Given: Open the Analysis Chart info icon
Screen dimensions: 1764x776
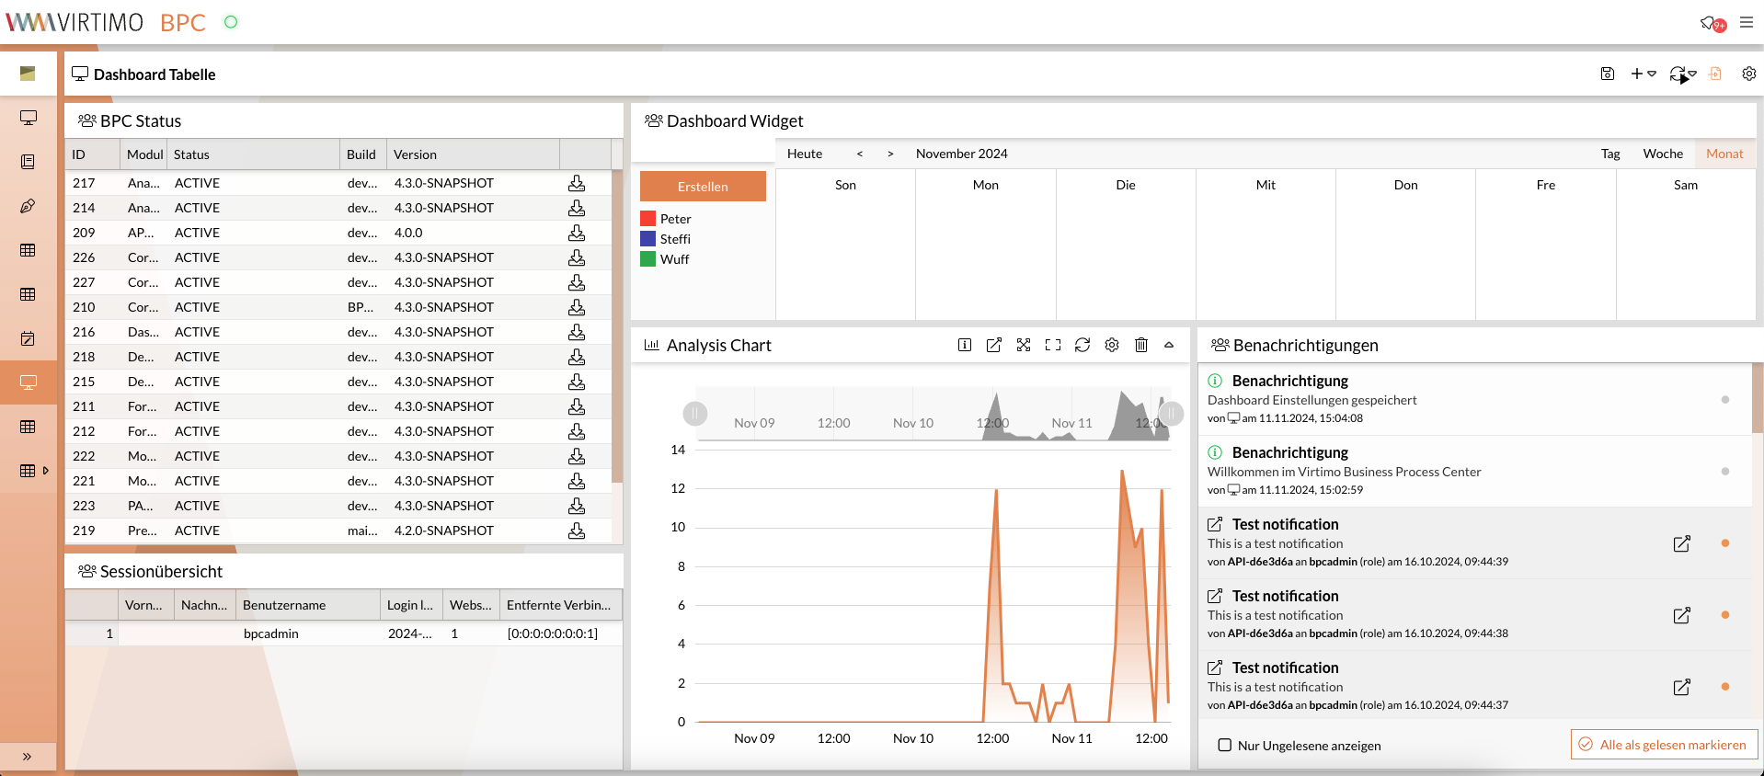Looking at the screenshot, I should pos(964,345).
